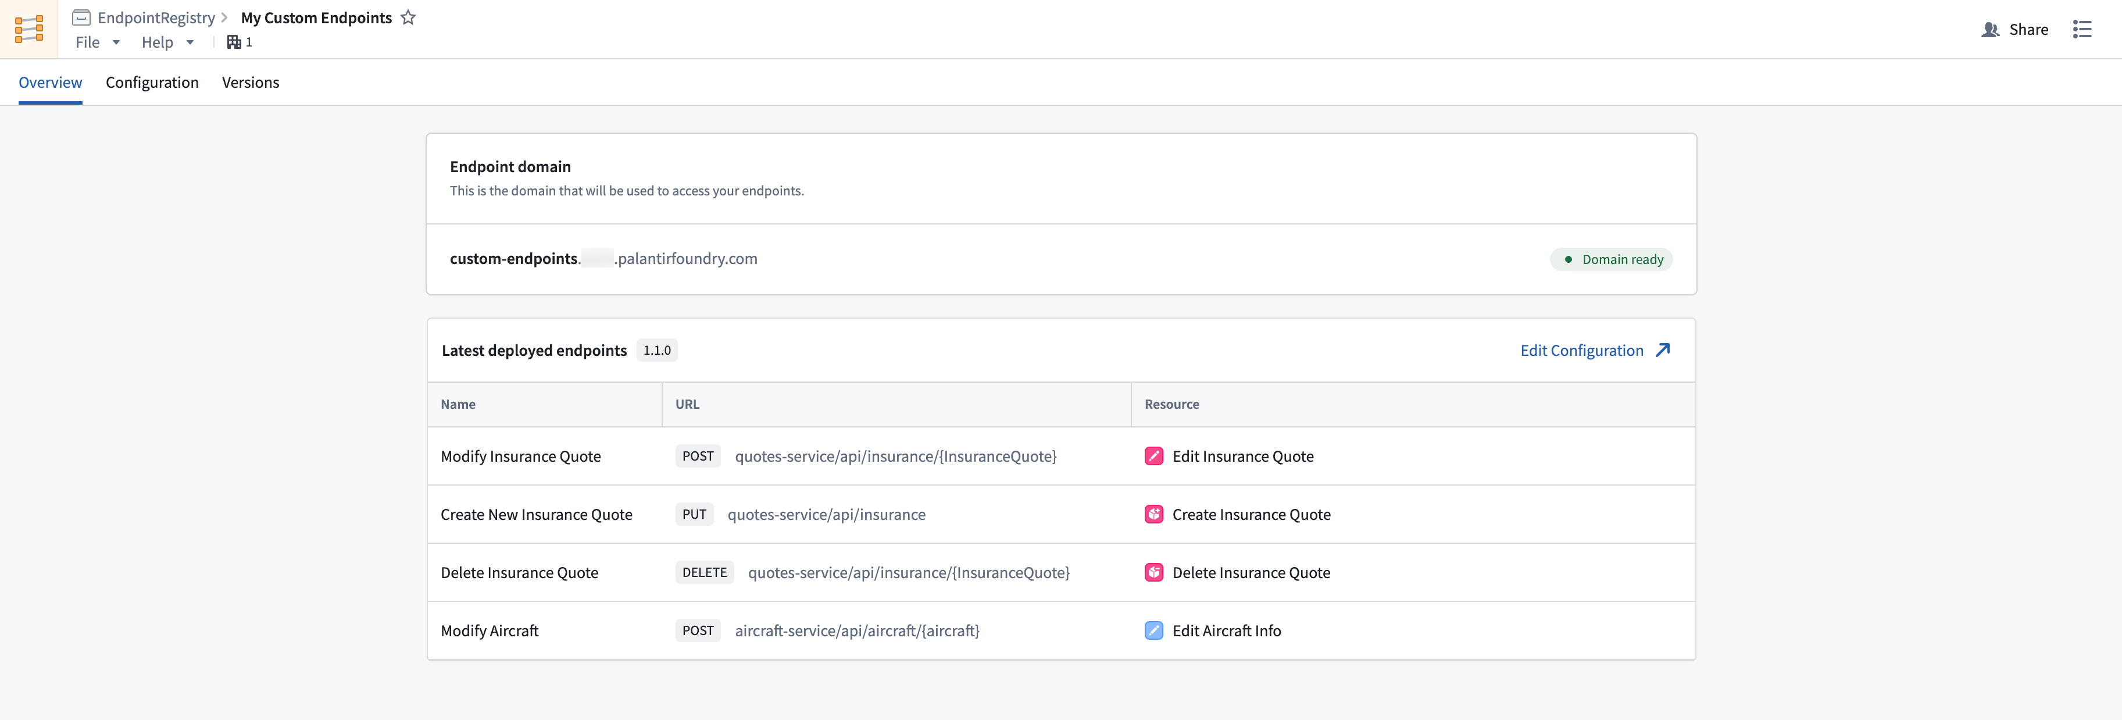
Task: Click the EndpointRegistry folder icon in breadcrumb
Action: [x=81, y=16]
